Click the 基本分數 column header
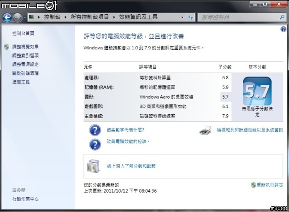The height and width of the screenshot is (212, 289). coord(257,67)
